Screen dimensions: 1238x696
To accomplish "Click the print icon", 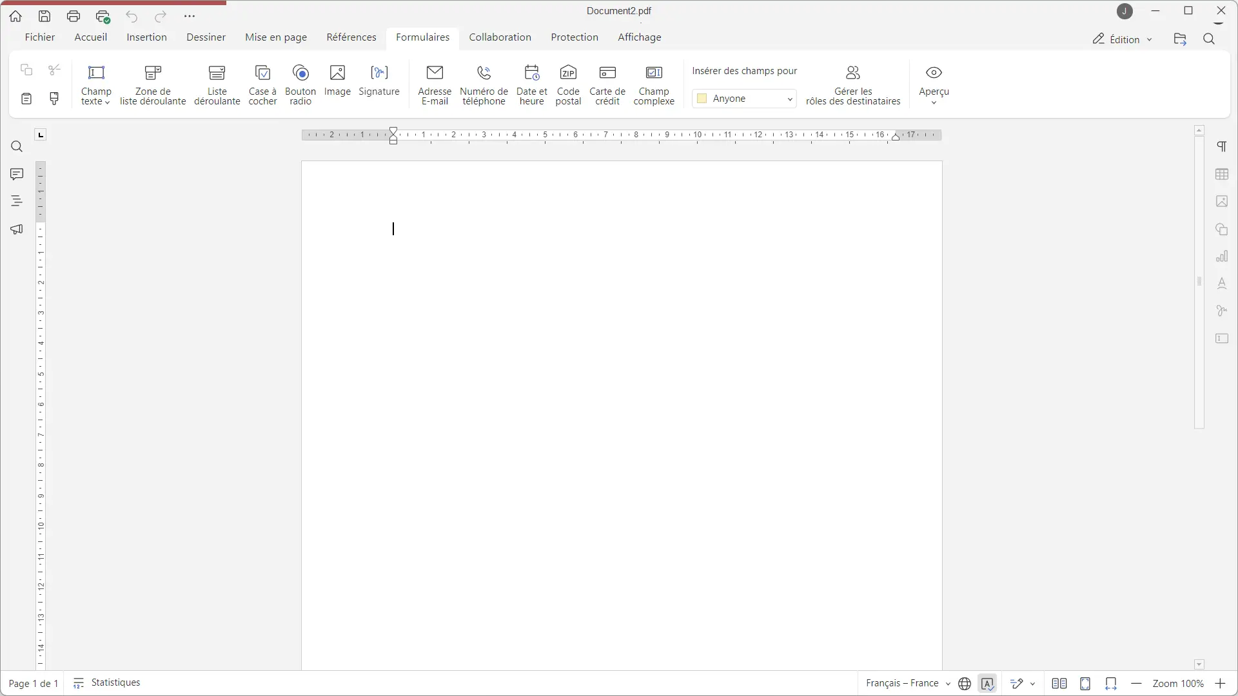I will [74, 16].
